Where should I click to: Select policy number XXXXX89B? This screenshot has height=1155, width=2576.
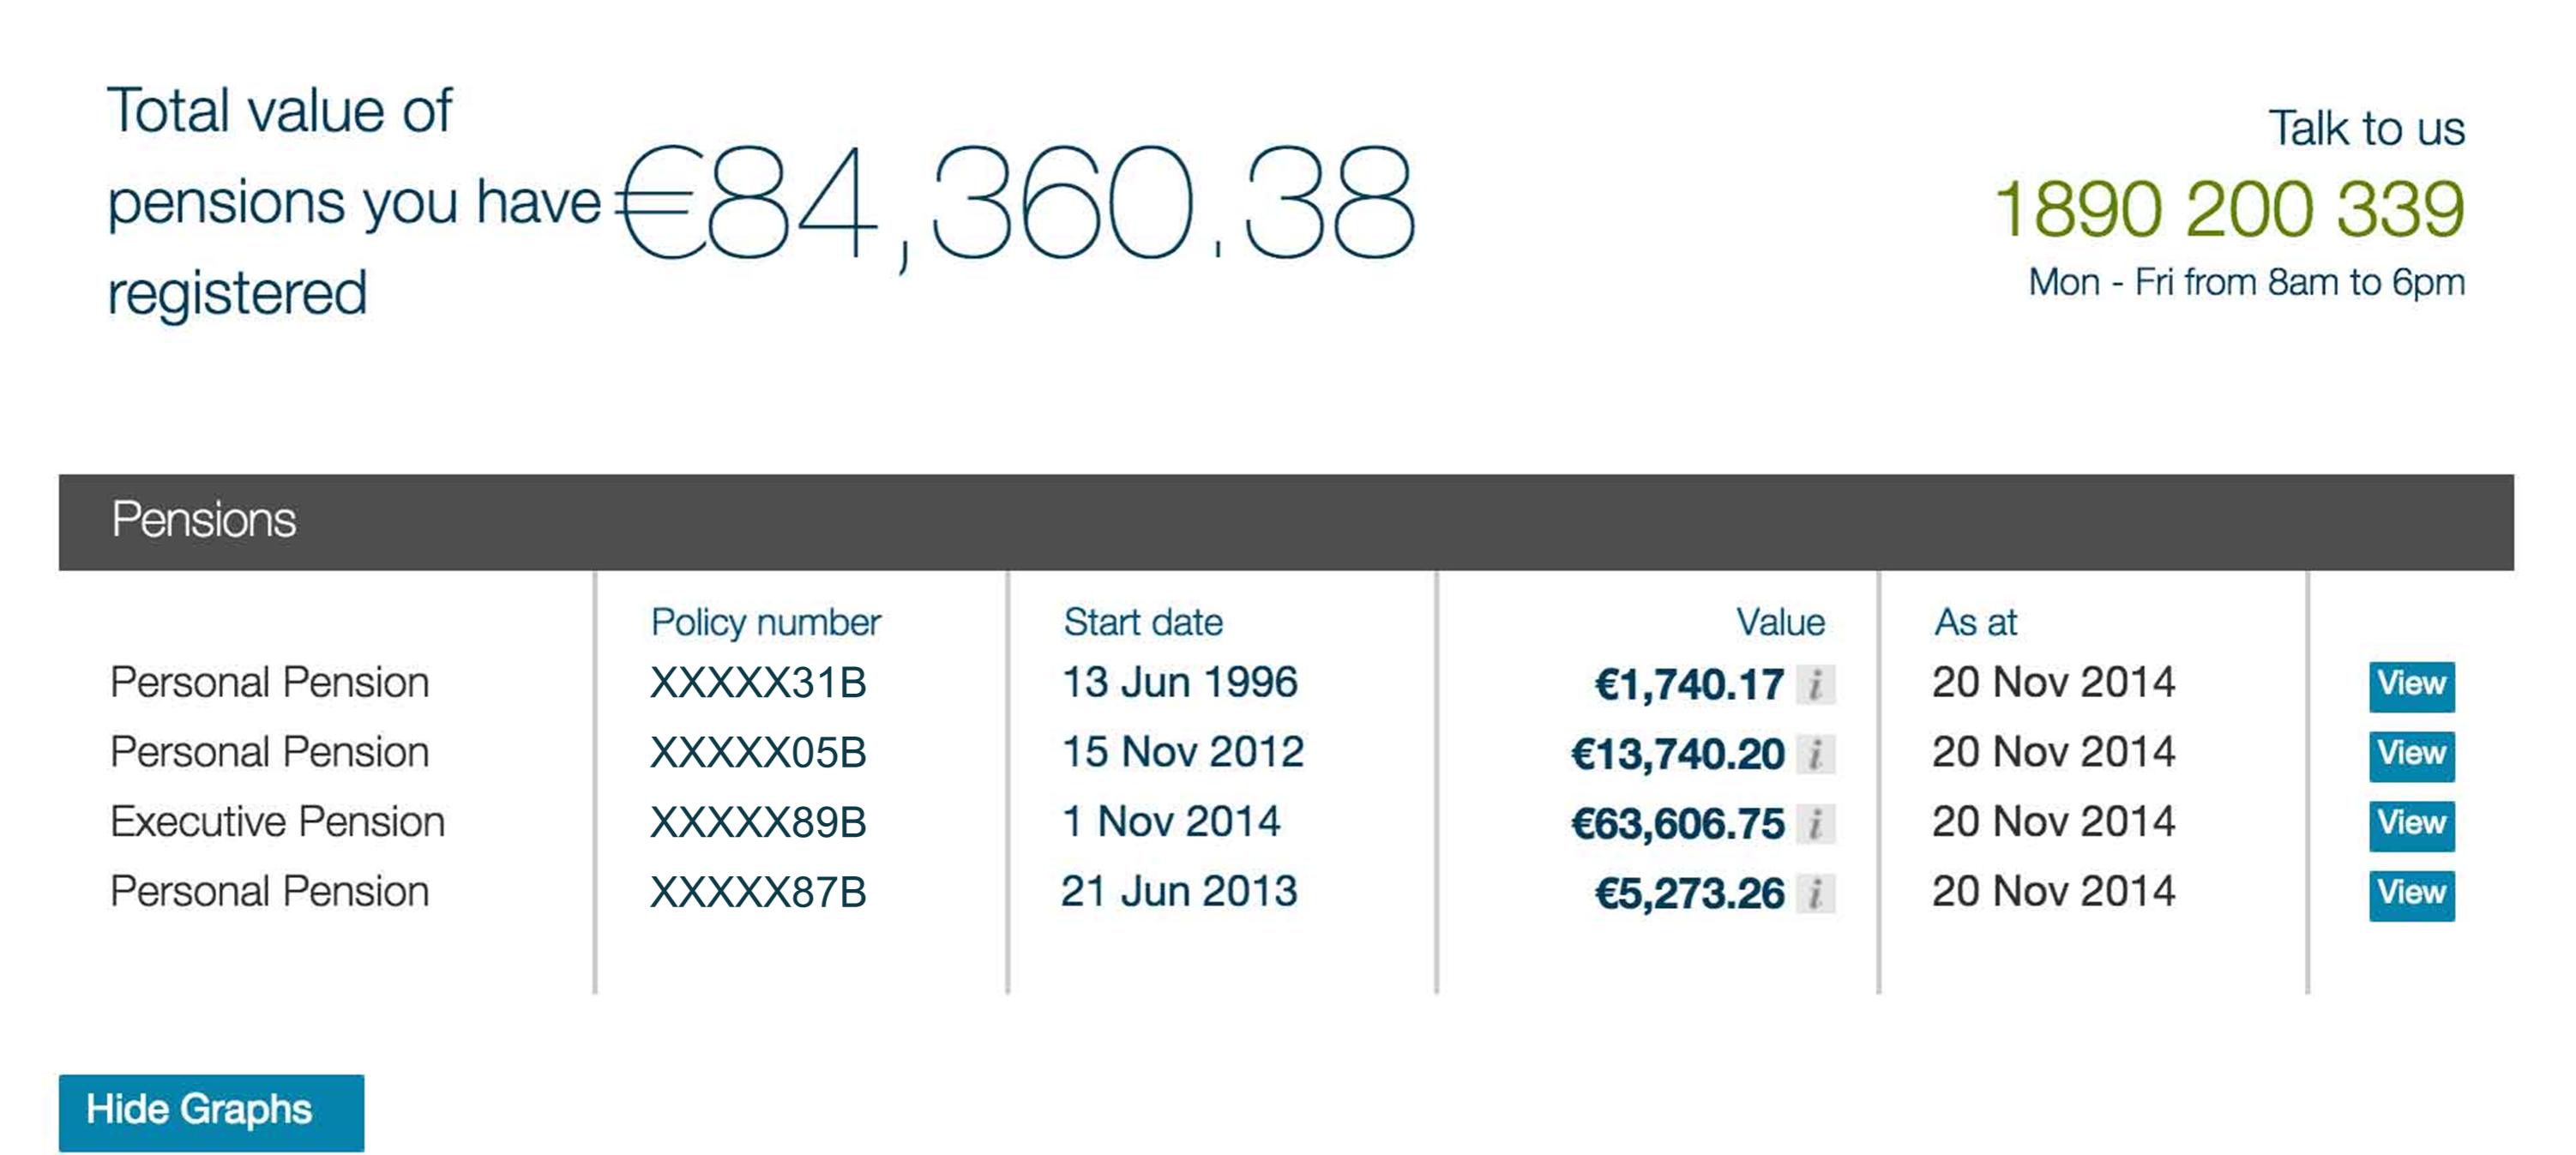pyautogui.click(x=758, y=823)
